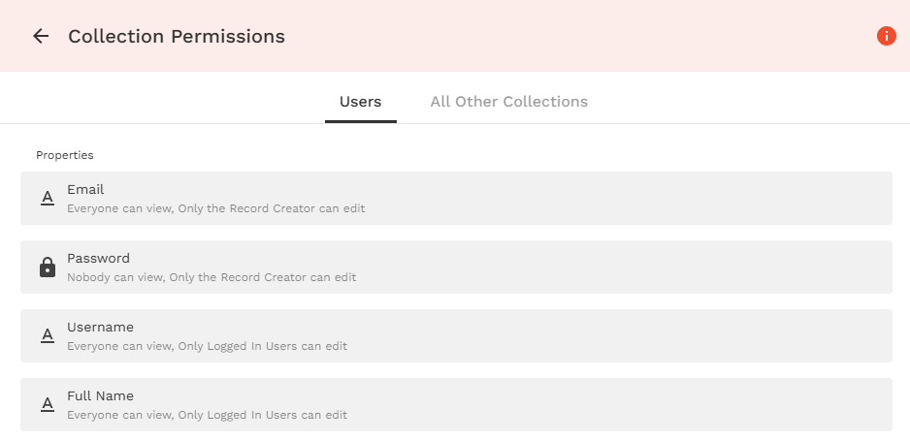Select the Full Name property label
This screenshot has width=910, height=441.
pyautogui.click(x=100, y=396)
